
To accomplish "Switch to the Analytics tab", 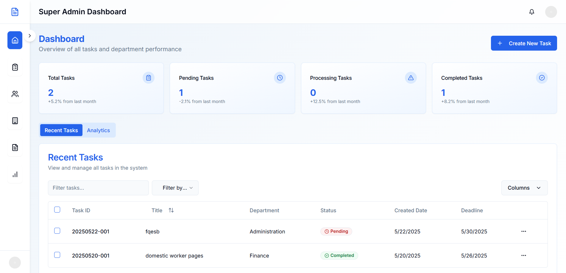I will 99,130.
